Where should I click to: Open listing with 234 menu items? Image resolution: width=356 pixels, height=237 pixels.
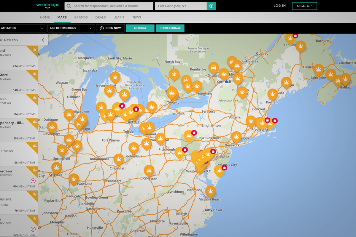[19, 58]
